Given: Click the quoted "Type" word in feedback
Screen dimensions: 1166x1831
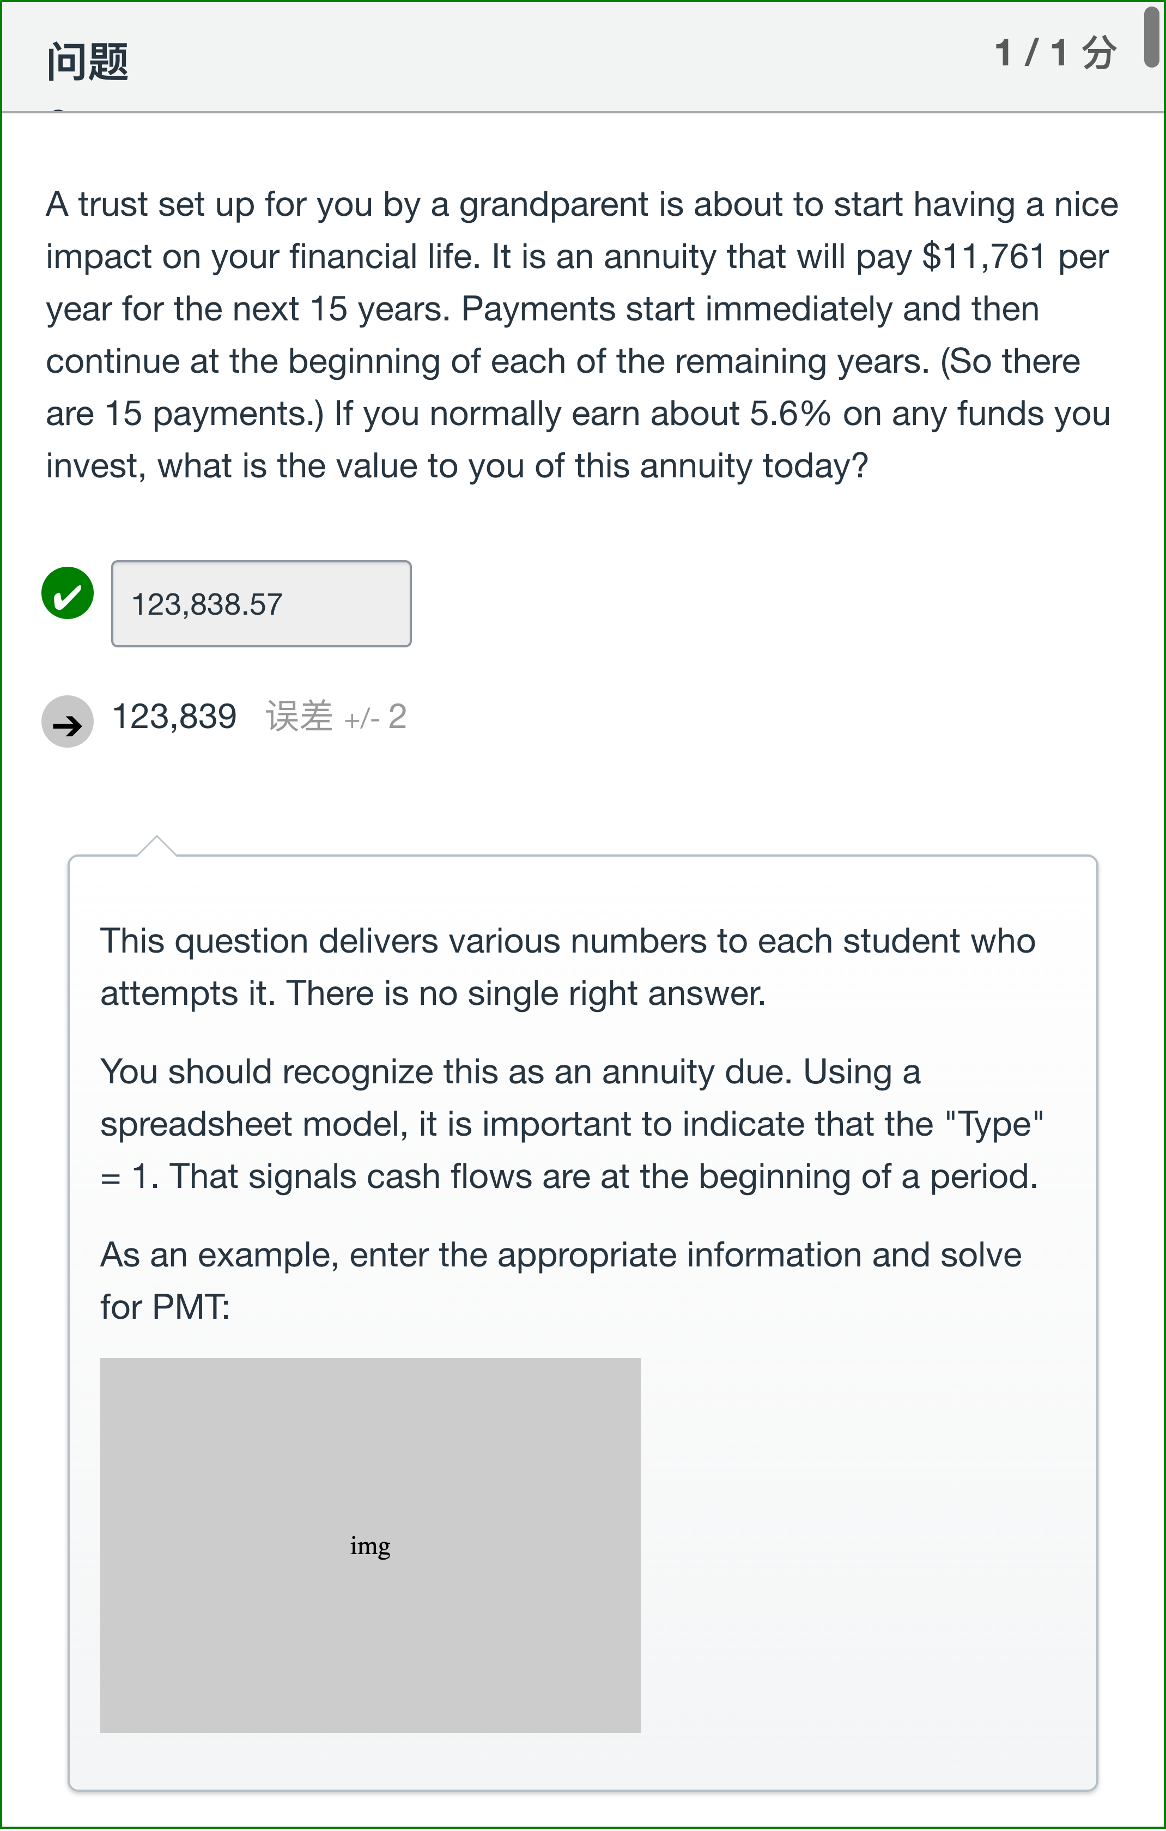Looking at the screenshot, I should tap(994, 1125).
